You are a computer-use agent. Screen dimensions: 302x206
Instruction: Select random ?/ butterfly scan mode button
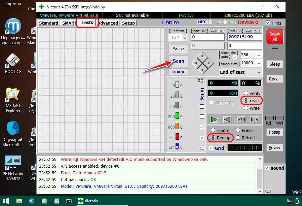(241, 119)
